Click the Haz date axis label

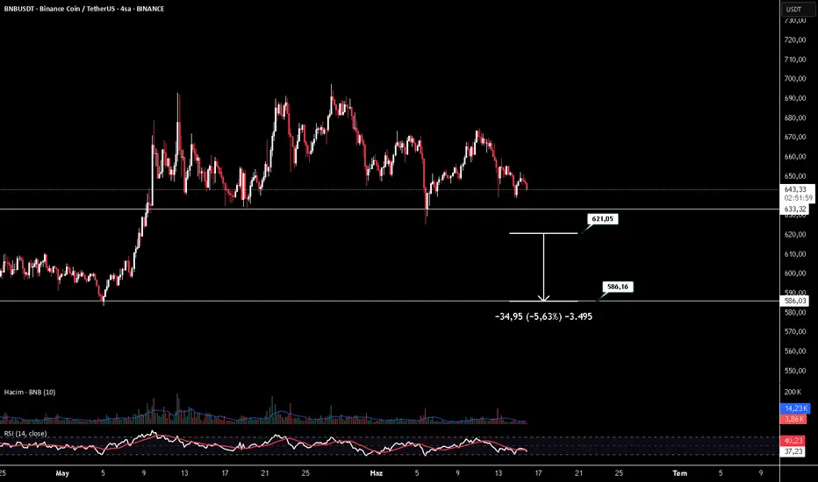377,473
